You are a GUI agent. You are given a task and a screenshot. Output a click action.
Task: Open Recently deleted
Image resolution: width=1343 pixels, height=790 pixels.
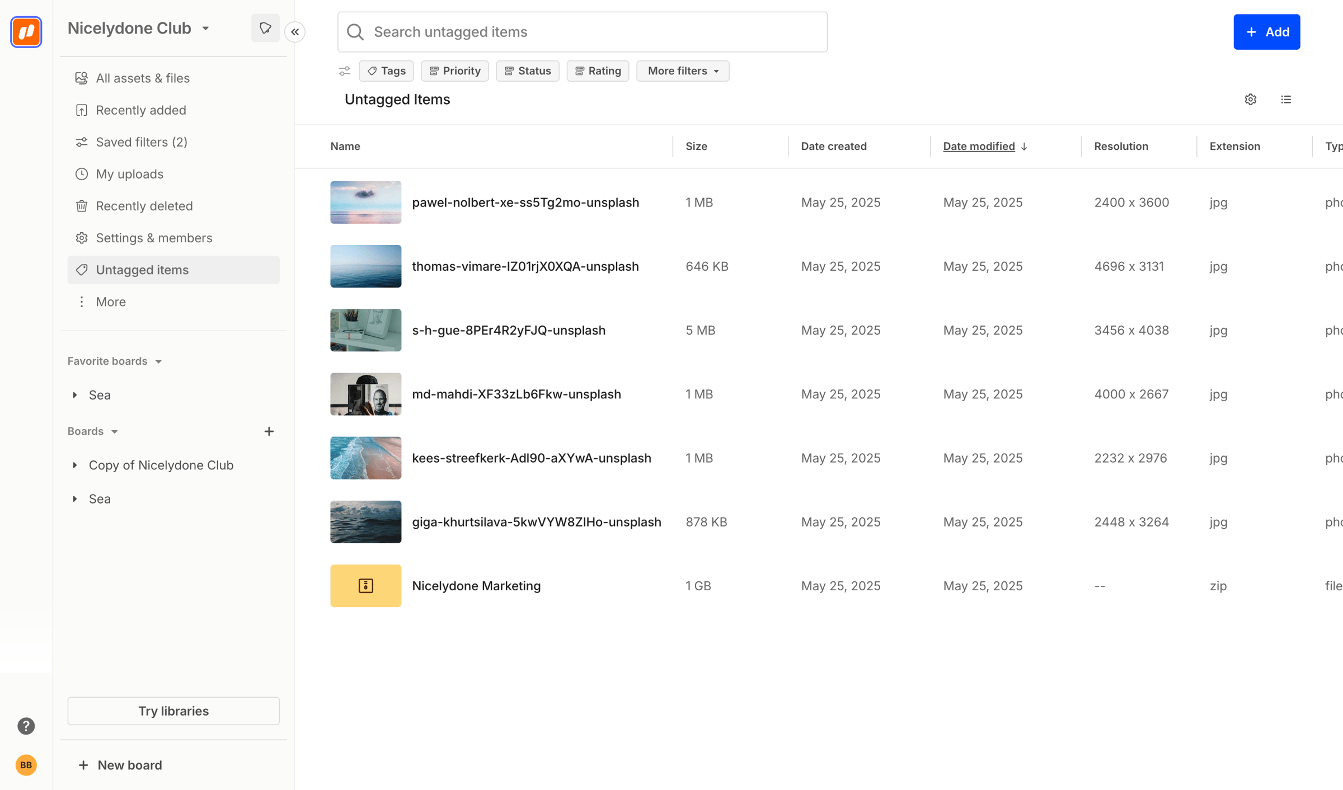(173, 206)
